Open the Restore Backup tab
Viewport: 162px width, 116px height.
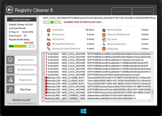pyautogui.click(x=121, y=11)
